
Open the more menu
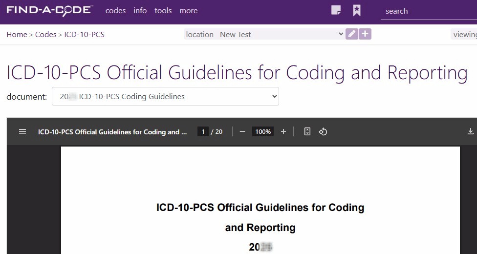[x=189, y=11]
